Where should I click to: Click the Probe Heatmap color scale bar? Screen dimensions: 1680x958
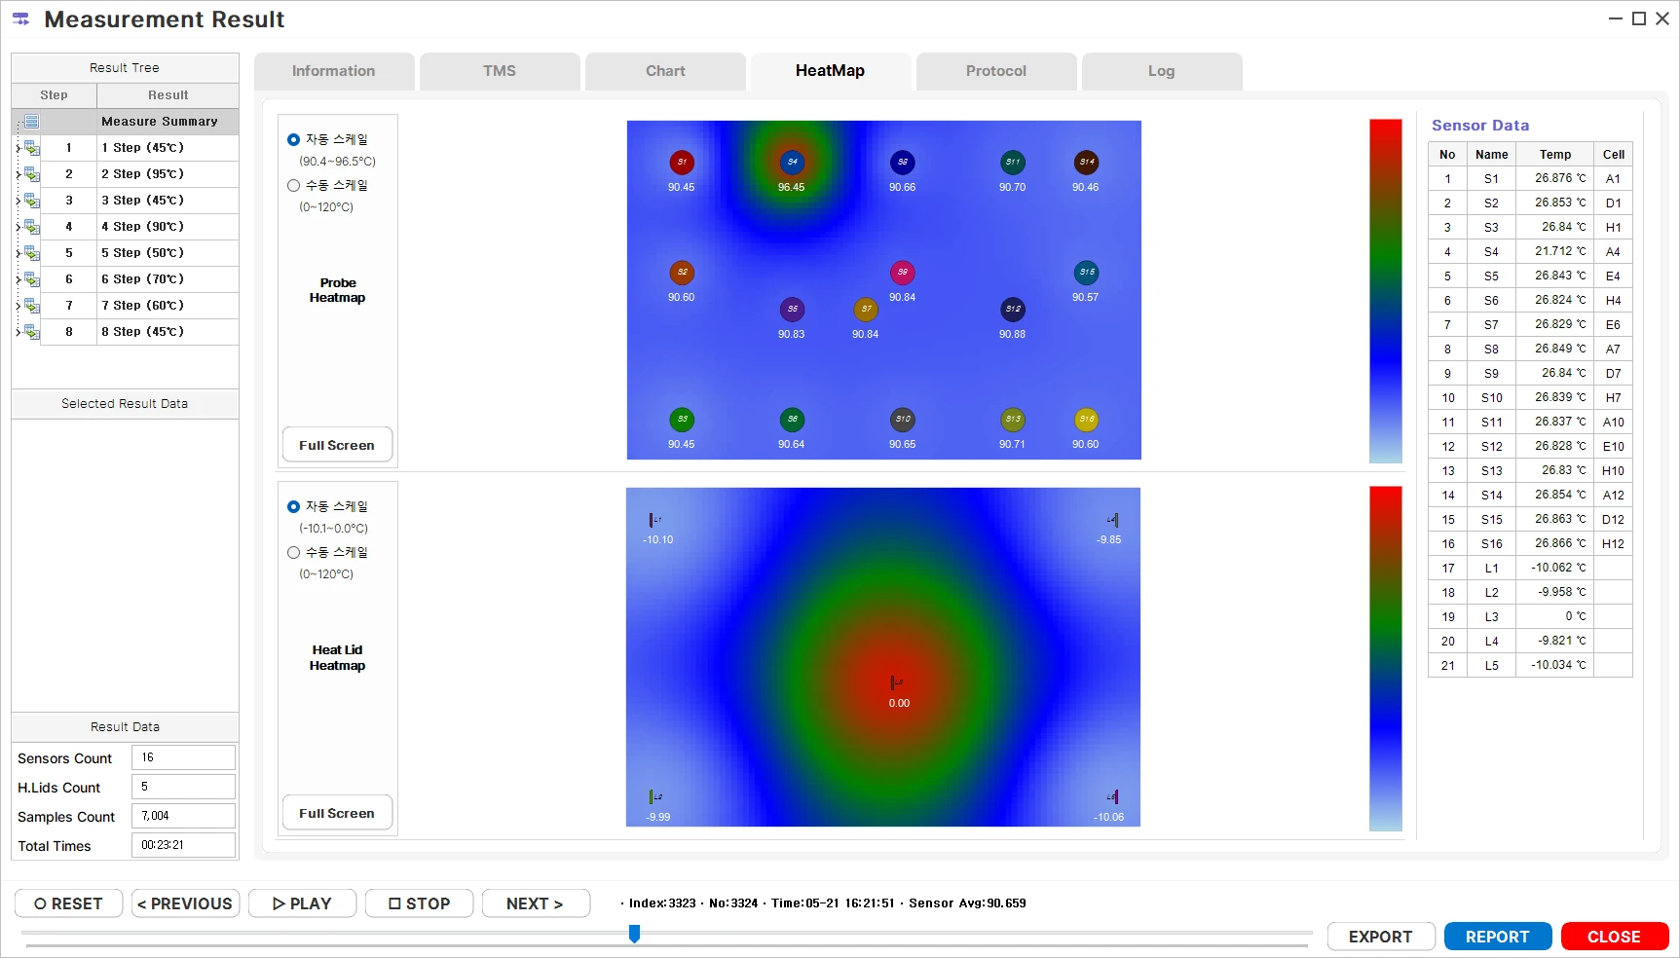(1385, 291)
